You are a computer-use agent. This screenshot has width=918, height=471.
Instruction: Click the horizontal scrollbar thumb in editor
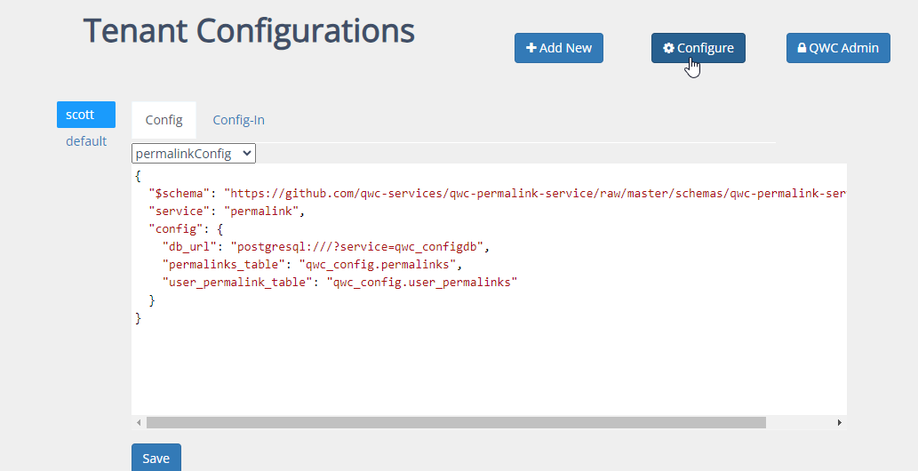pos(455,423)
